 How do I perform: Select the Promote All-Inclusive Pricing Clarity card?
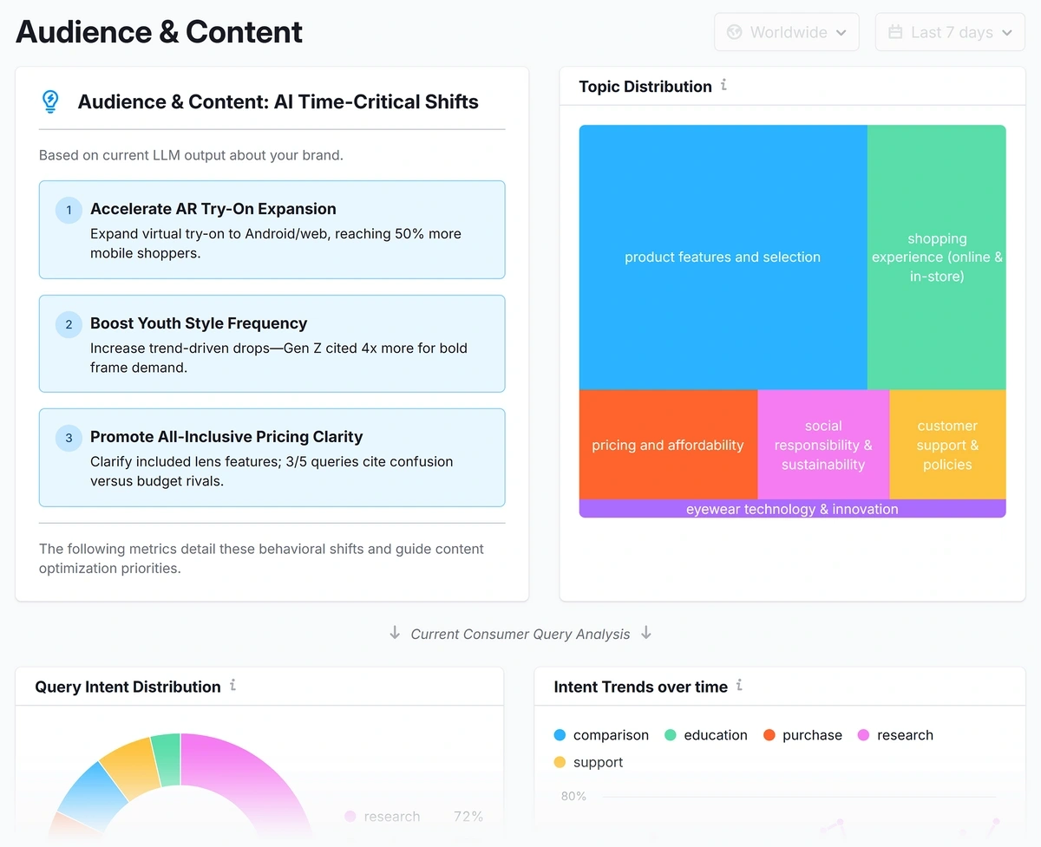tap(272, 458)
